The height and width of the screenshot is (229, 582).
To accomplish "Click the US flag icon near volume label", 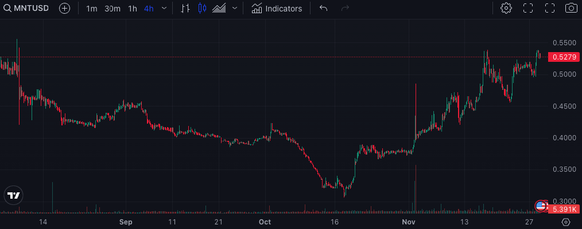I will (x=541, y=206).
